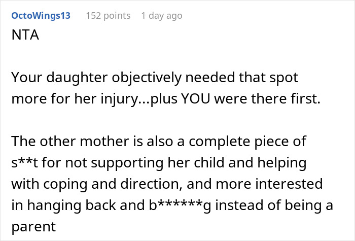The image size is (355, 241).
Task: Open the OctoWings13 user profile
Action: click(x=41, y=16)
